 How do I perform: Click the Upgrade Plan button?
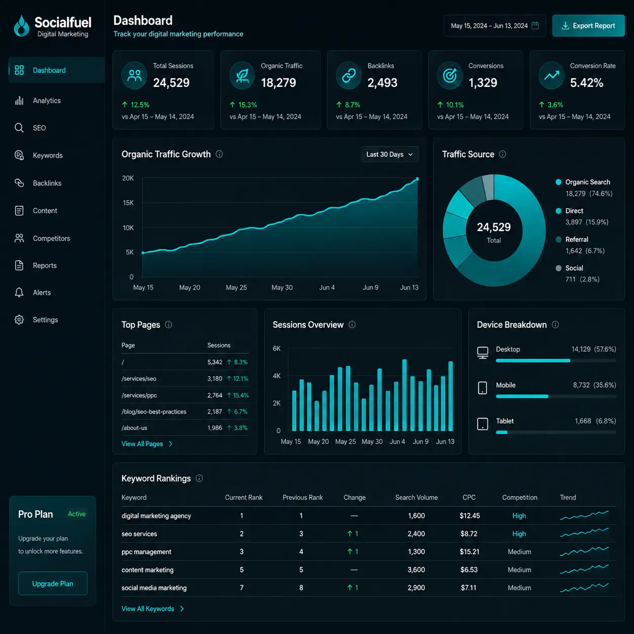pos(53,583)
